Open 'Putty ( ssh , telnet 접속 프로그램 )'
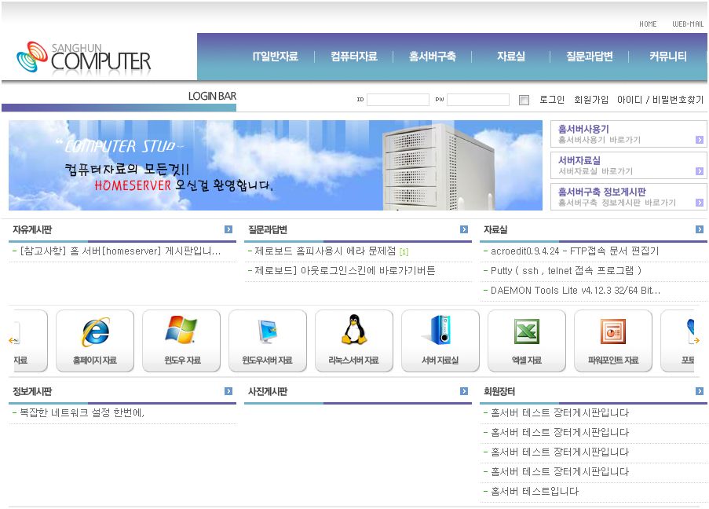709x509 pixels. coord(566,270)
